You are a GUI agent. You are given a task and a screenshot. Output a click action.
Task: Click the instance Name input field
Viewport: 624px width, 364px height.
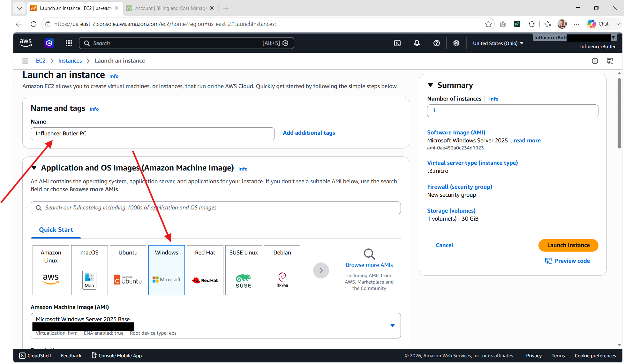pyautogui.click(x=153, y=134)
